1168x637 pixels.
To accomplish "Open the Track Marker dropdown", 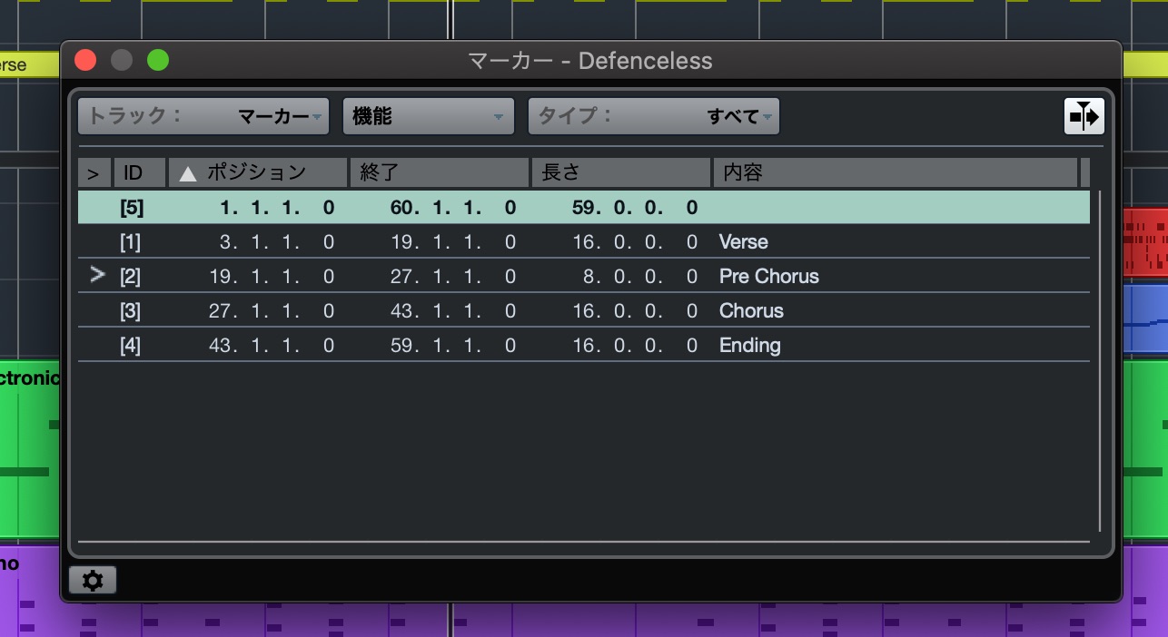I will [203, 116].
